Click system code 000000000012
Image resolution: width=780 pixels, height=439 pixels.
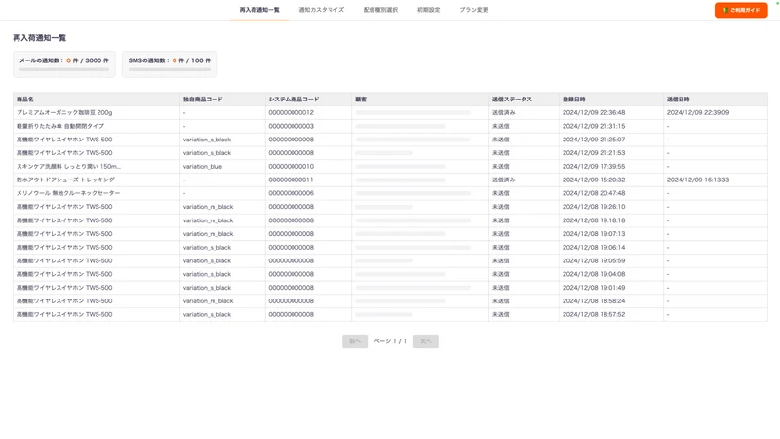click(291, 113)
